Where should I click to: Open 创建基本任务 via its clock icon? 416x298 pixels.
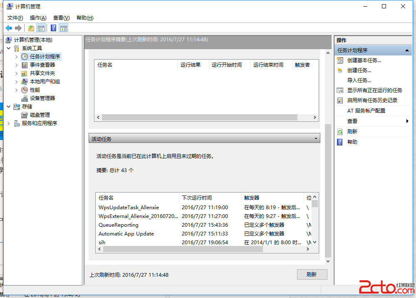click(340, 60)
